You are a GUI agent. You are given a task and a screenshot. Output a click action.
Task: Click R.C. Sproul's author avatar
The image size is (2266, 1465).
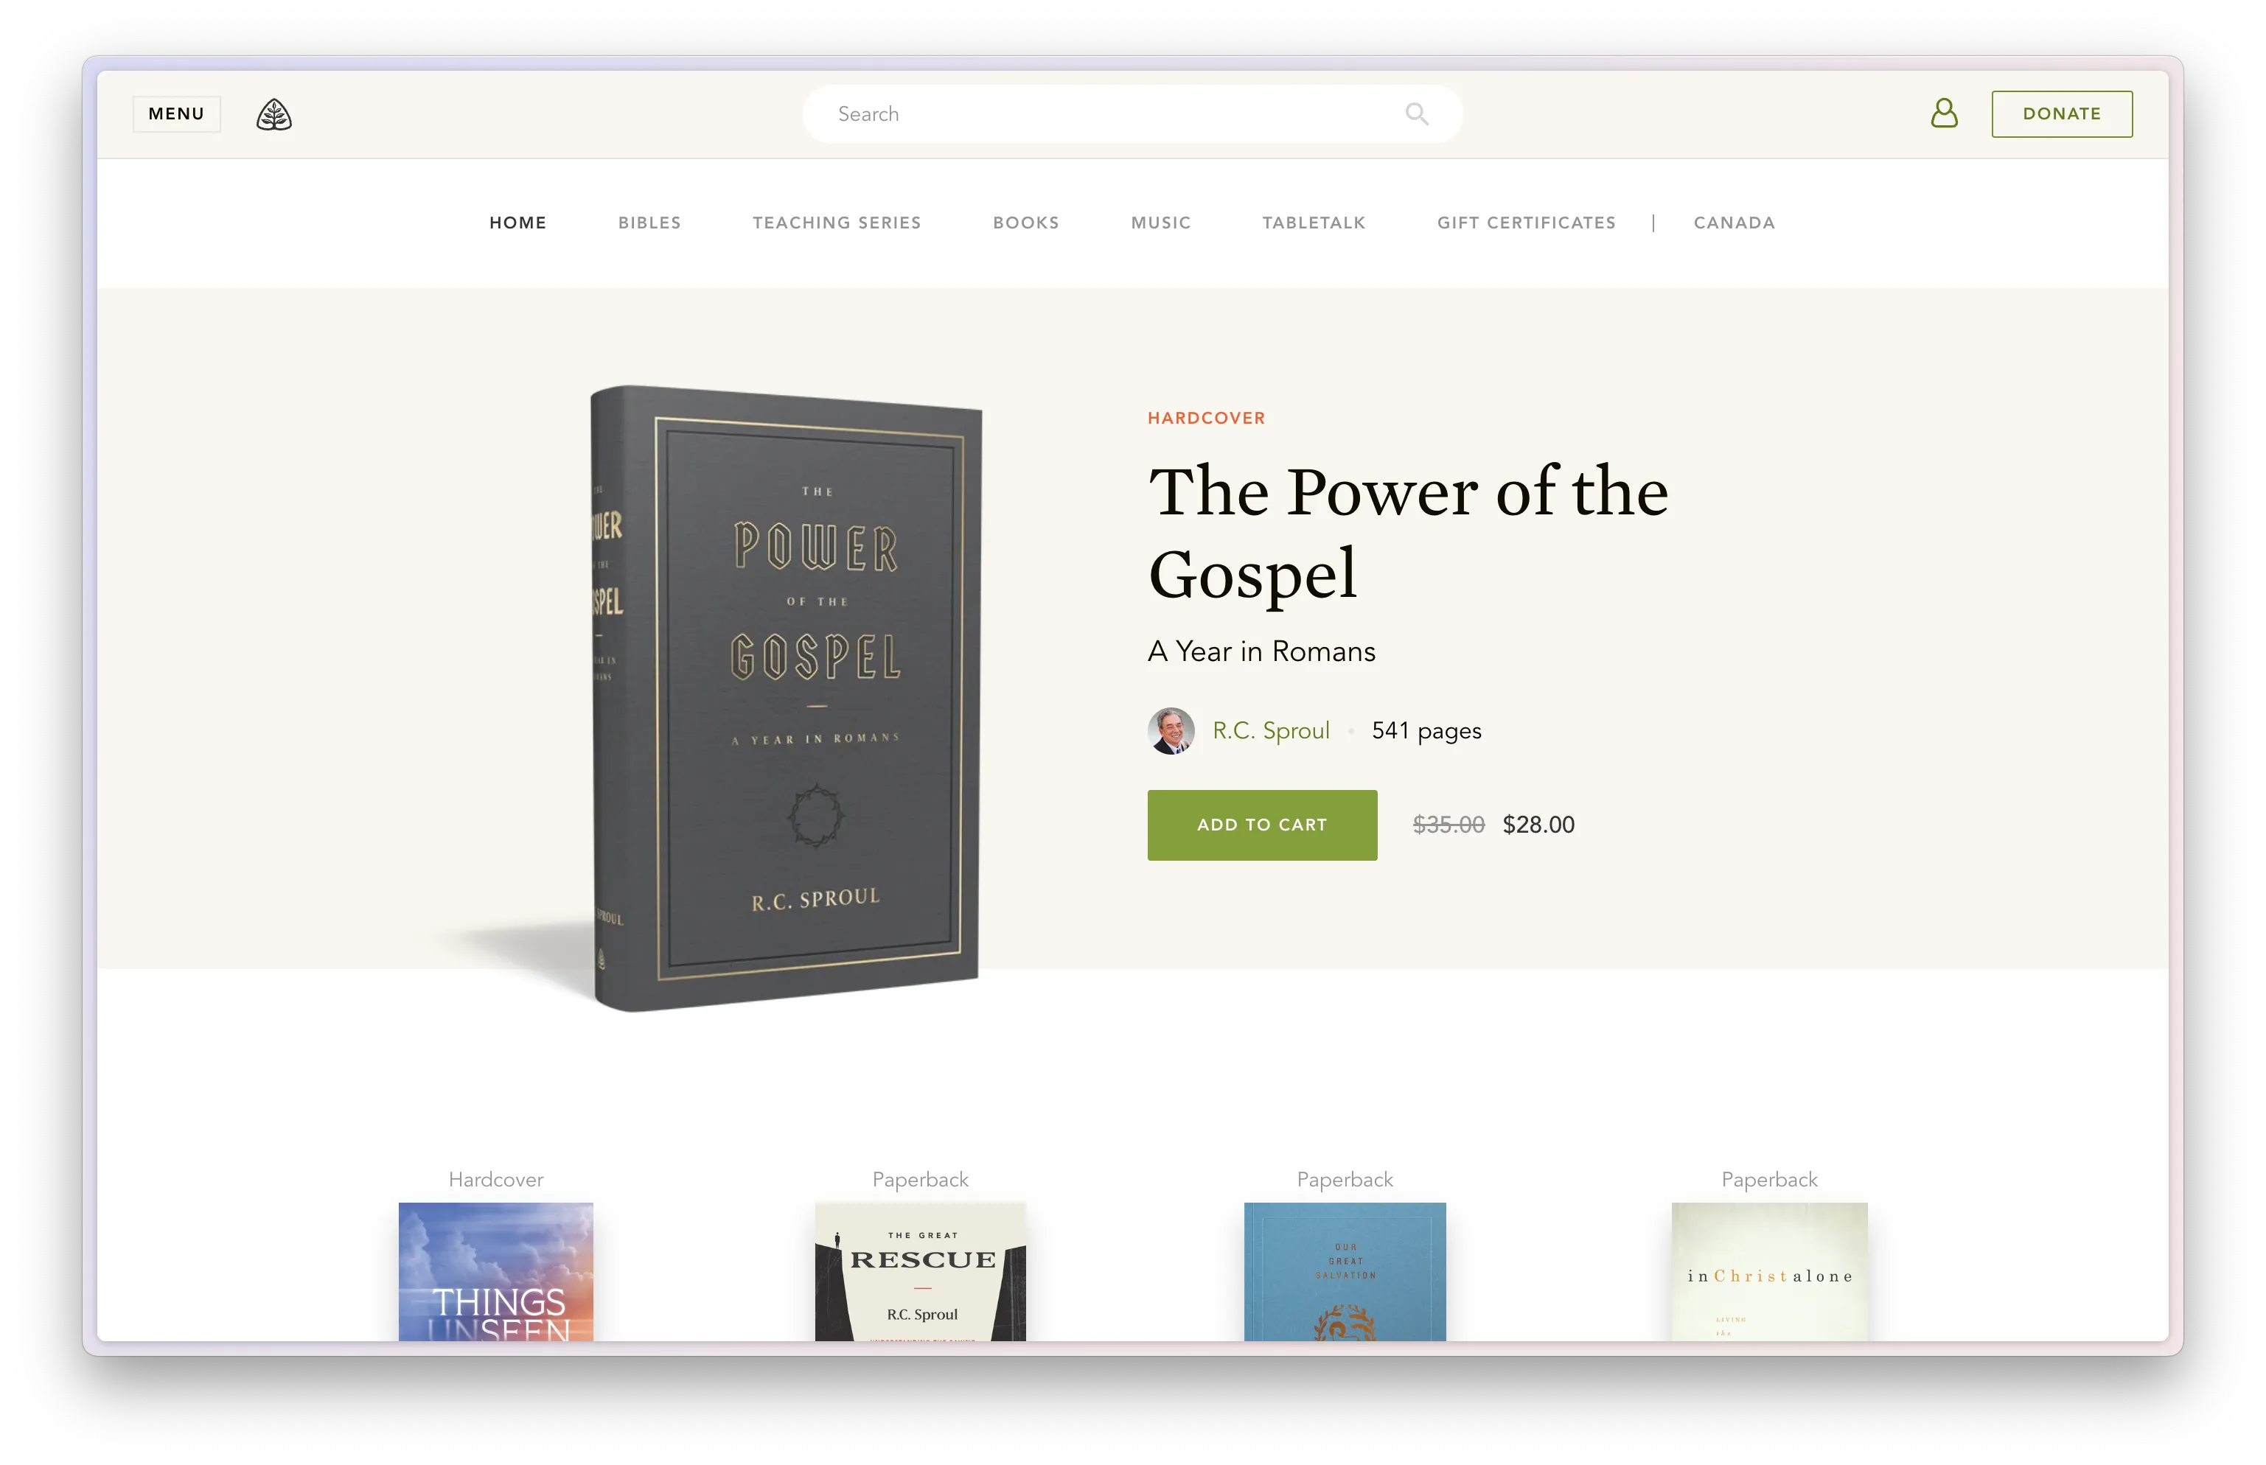click(1170, 730)
